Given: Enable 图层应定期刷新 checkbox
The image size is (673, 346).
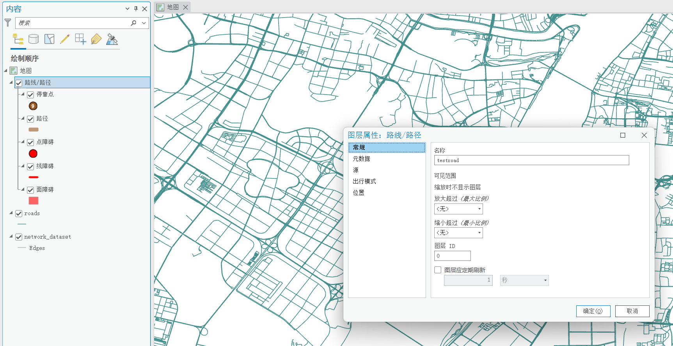Looking at the screenshot, I should tap(438, 270).
